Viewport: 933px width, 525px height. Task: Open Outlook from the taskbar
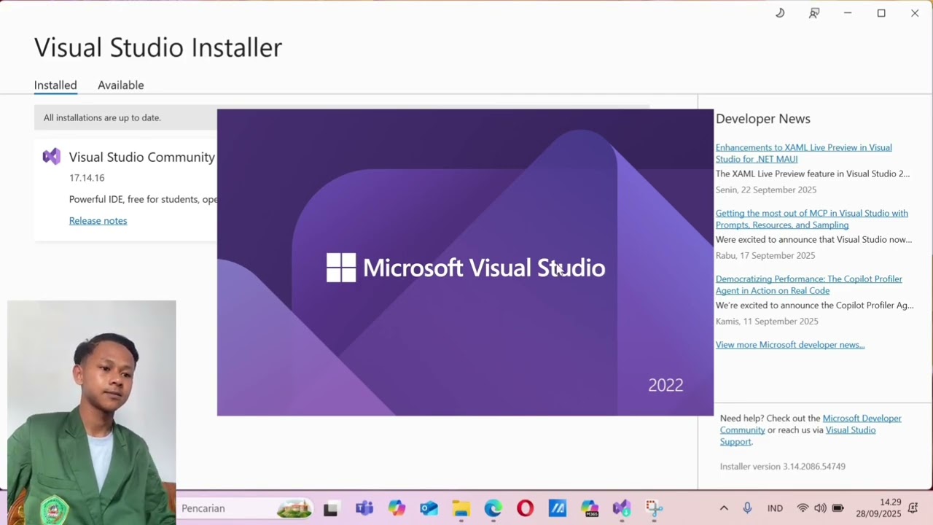429,508
